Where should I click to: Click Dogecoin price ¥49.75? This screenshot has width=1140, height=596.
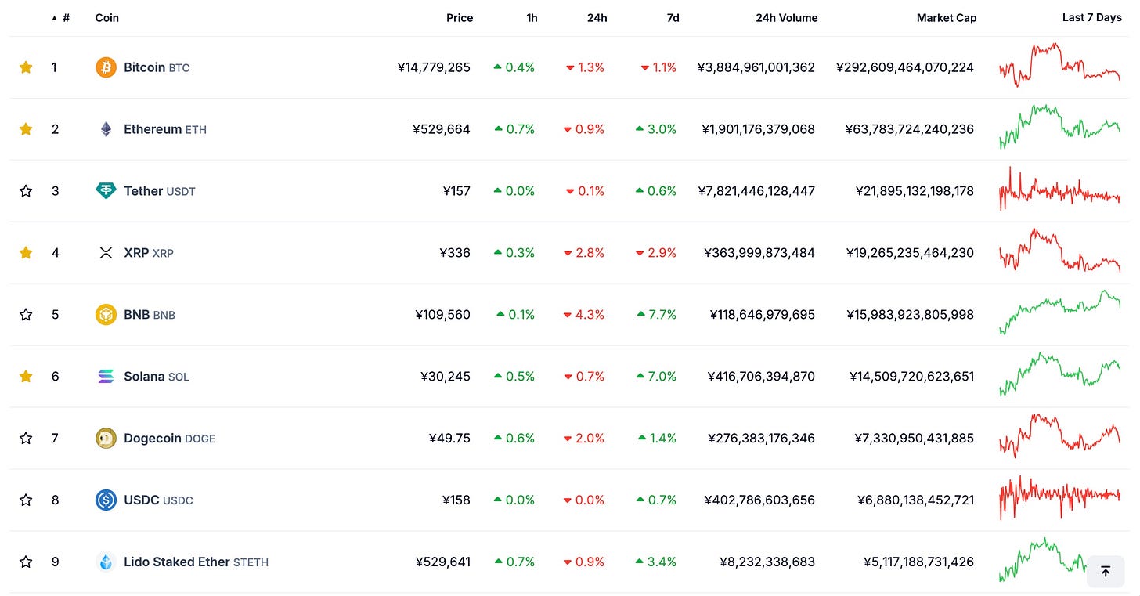coord(449,439)
